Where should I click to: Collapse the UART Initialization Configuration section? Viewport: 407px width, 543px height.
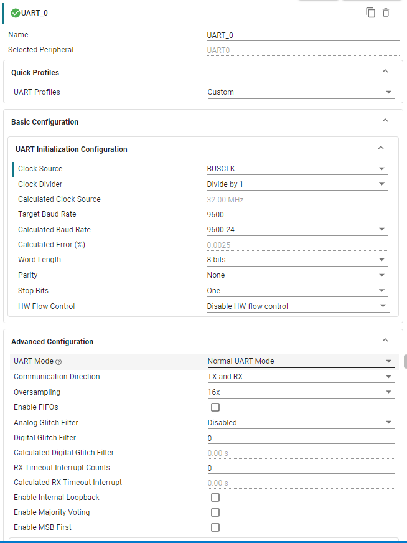click(x=381, y=148)
